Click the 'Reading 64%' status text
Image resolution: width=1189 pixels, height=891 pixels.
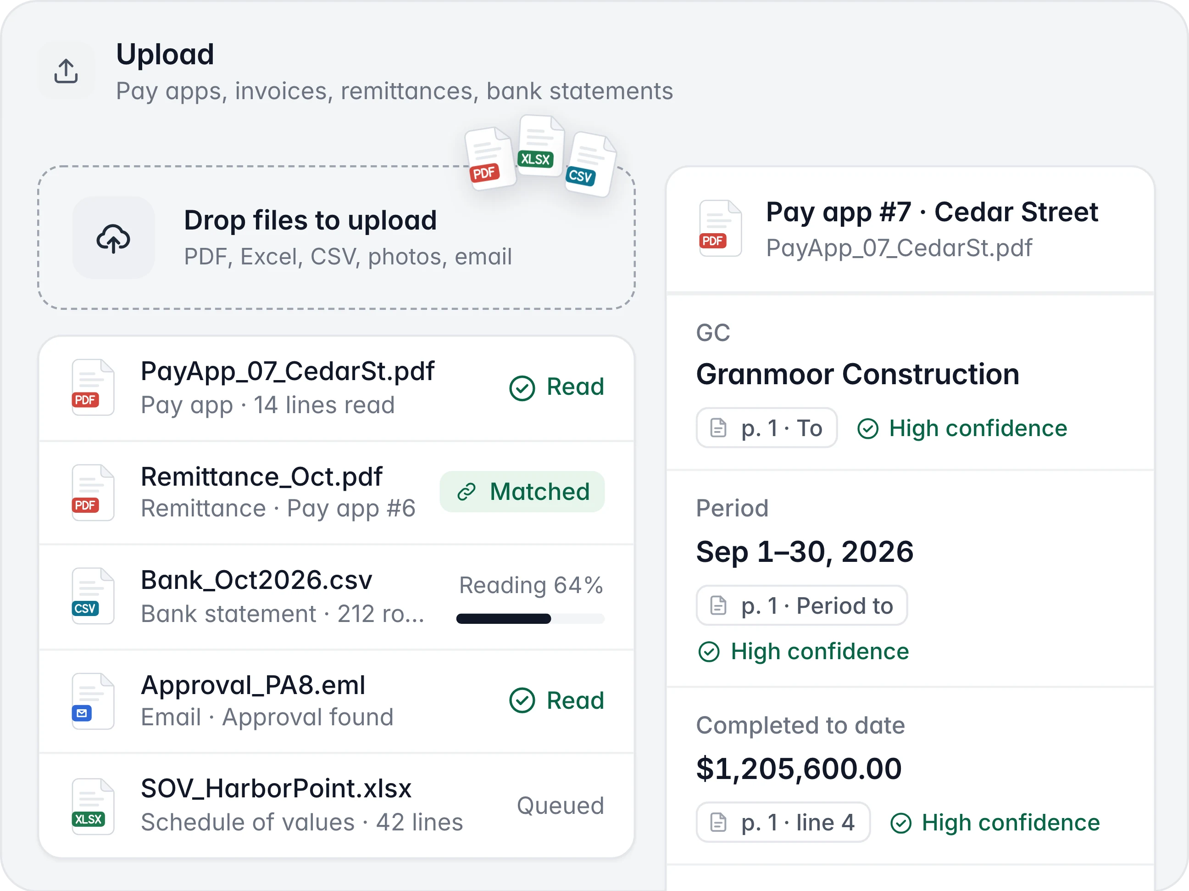(531, 585)
